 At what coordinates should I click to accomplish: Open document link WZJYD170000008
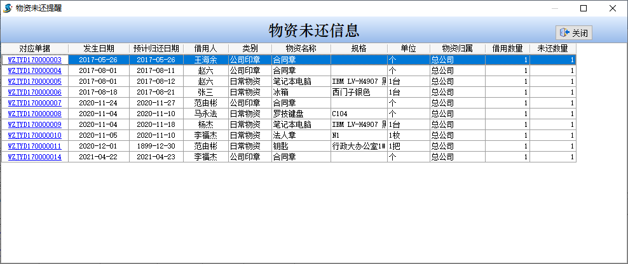[x=34, y=114]
